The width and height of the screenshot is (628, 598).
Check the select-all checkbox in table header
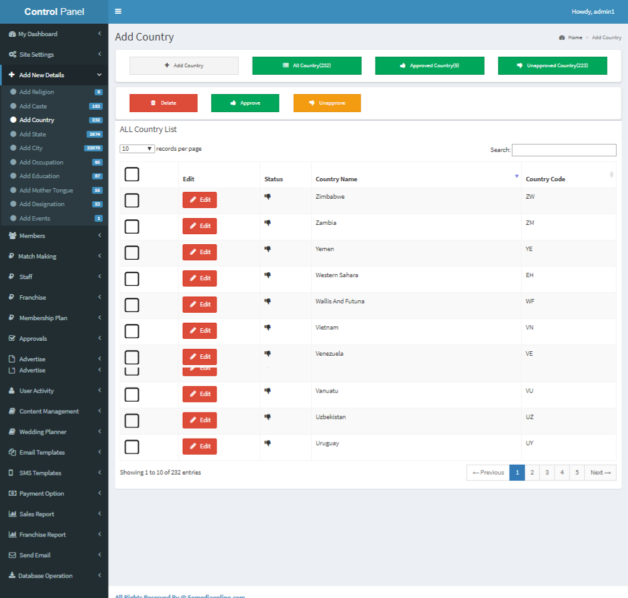pos(132,174)
